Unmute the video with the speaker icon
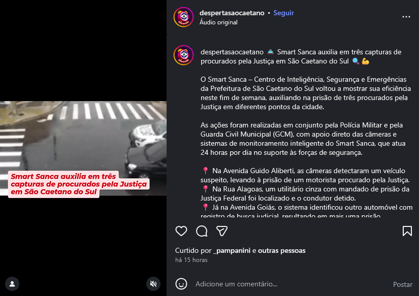Image resolution: width=419 pixels, height=296 pixels. (x=153, y=284)
